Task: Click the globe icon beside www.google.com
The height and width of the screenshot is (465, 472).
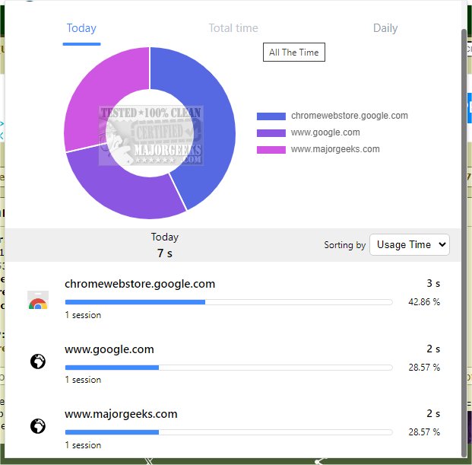Action: point(37,362)
